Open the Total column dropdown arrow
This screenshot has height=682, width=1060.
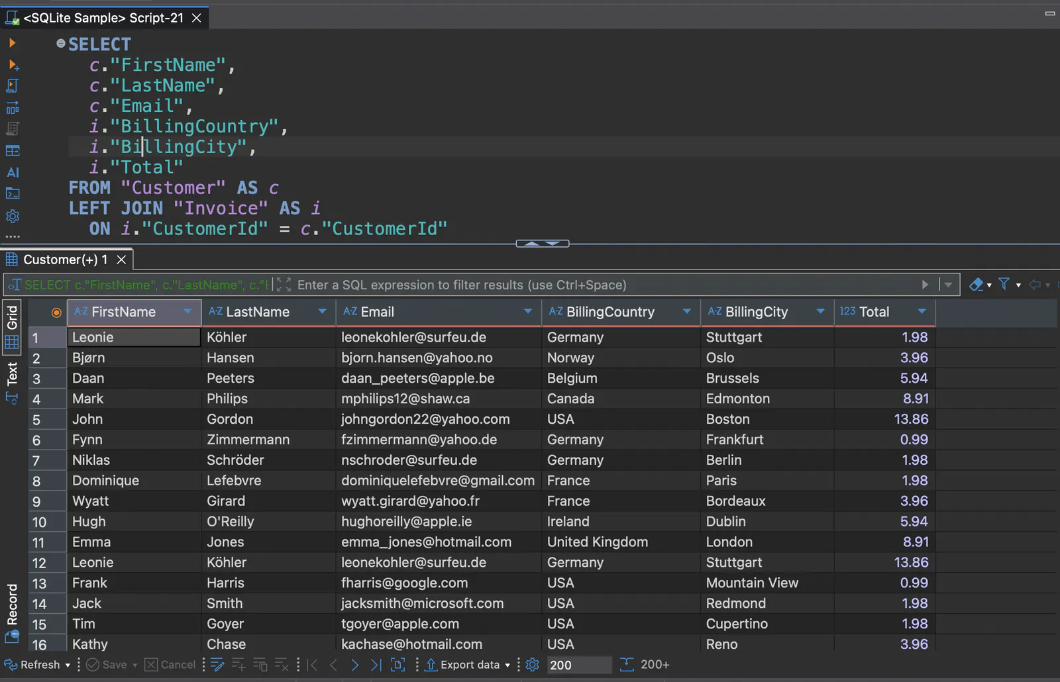tap(922, 312)
